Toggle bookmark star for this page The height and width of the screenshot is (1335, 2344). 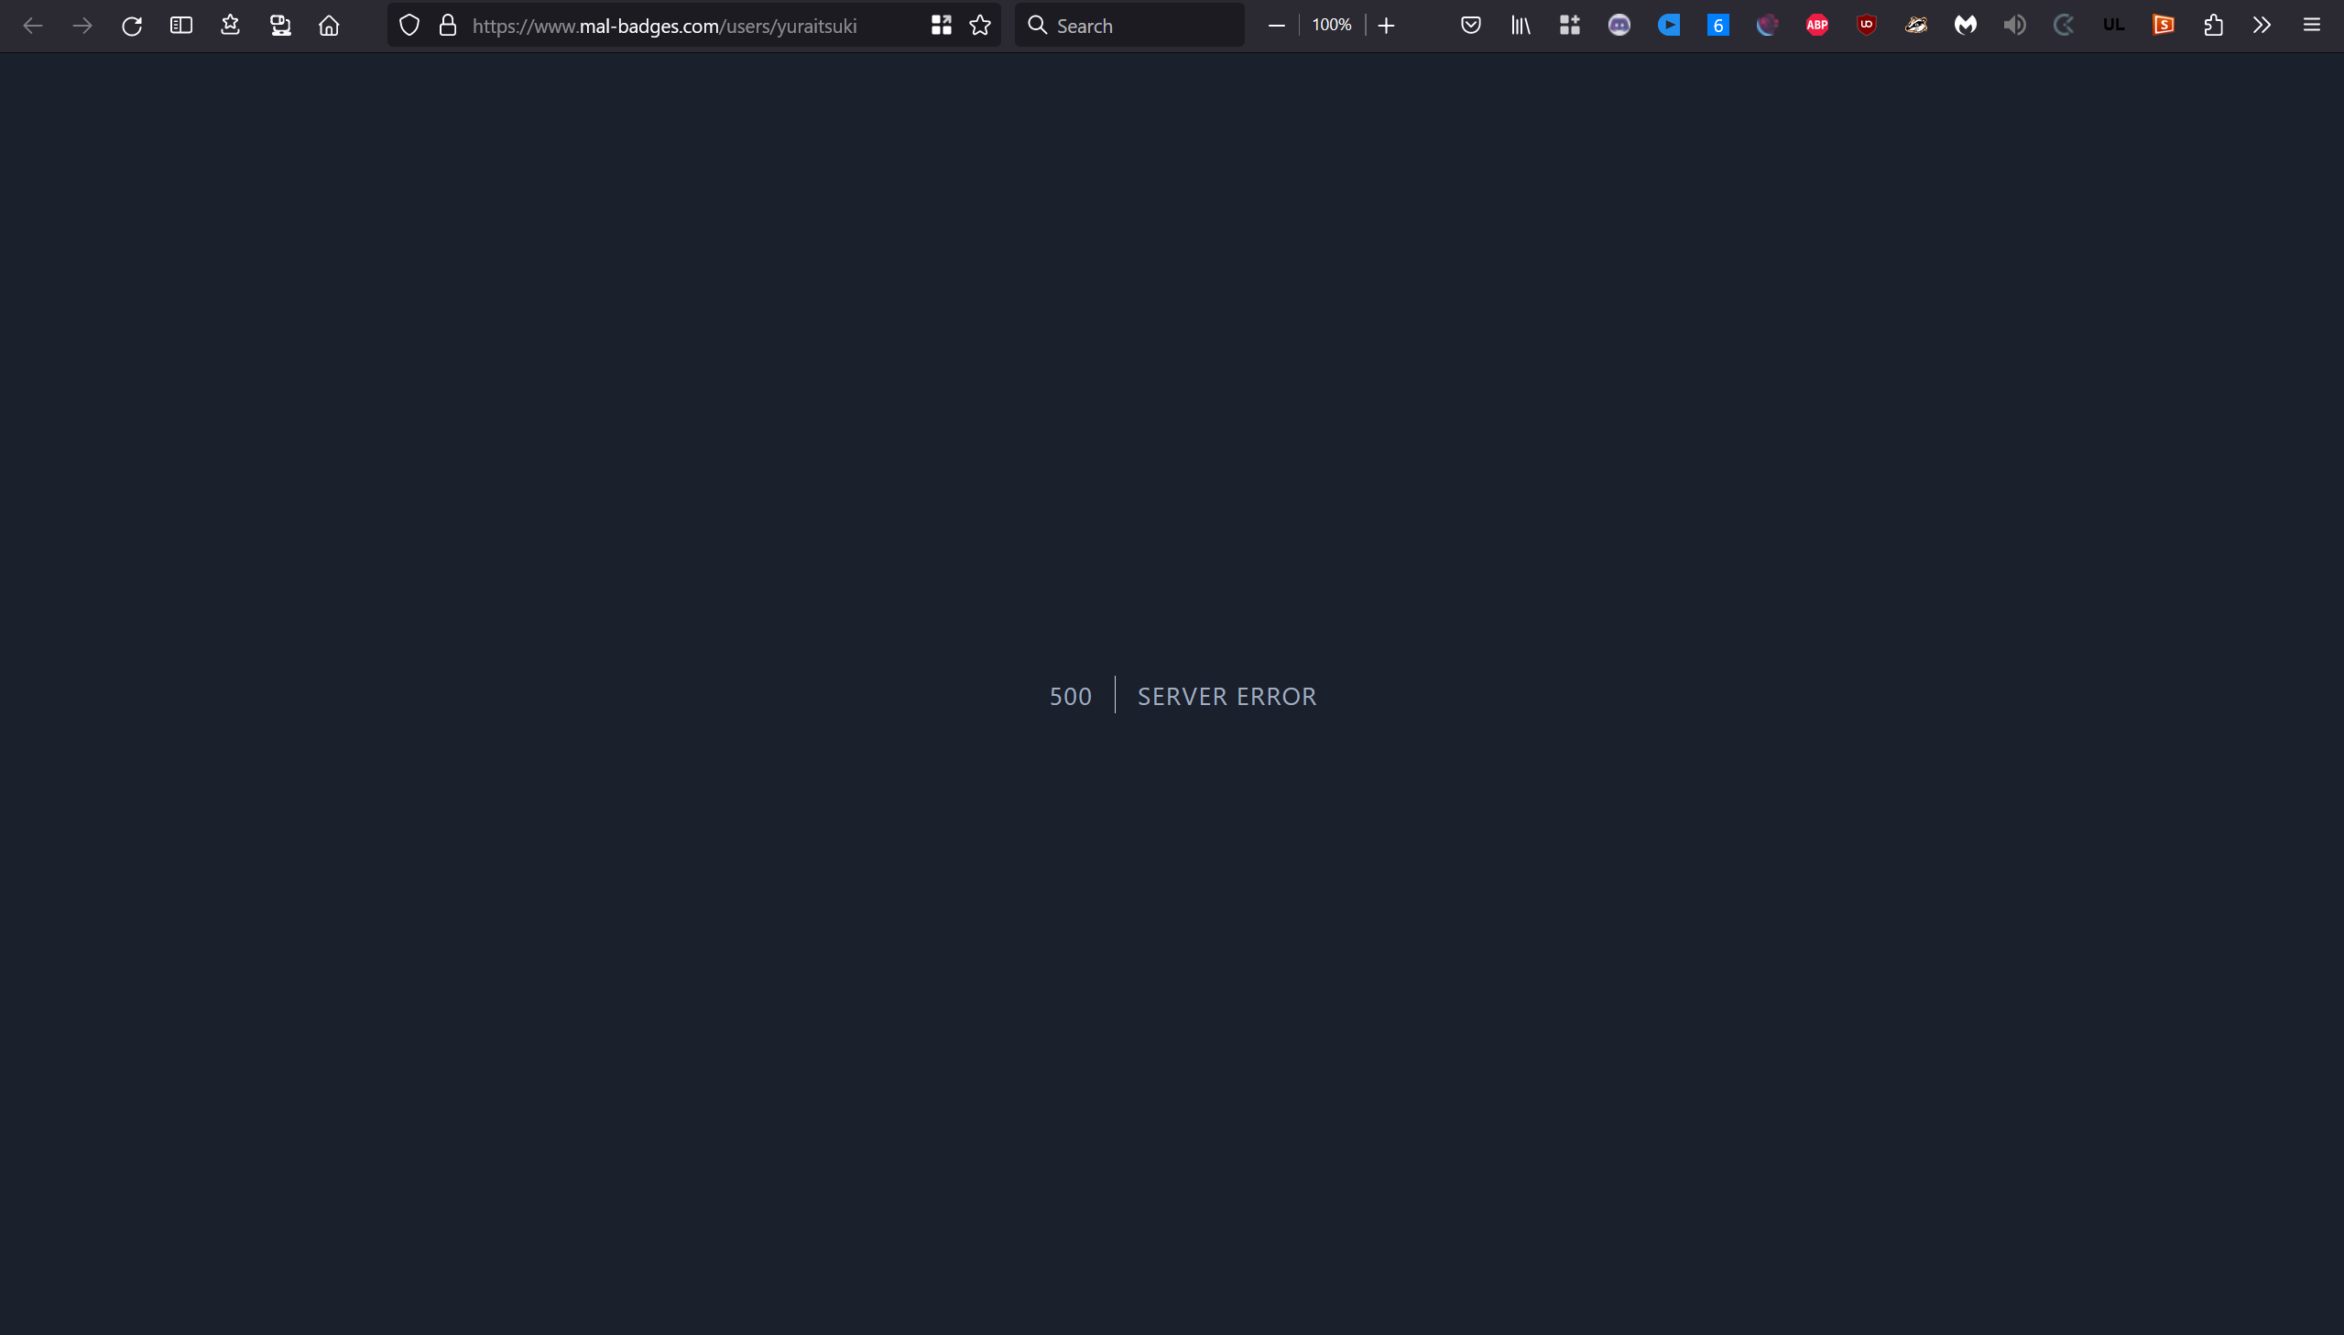pos(980,26)
